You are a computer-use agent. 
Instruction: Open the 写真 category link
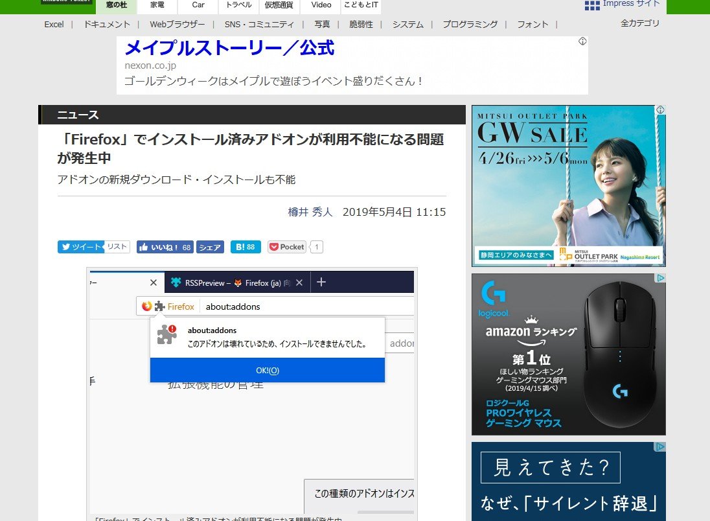tap(322, 25)
